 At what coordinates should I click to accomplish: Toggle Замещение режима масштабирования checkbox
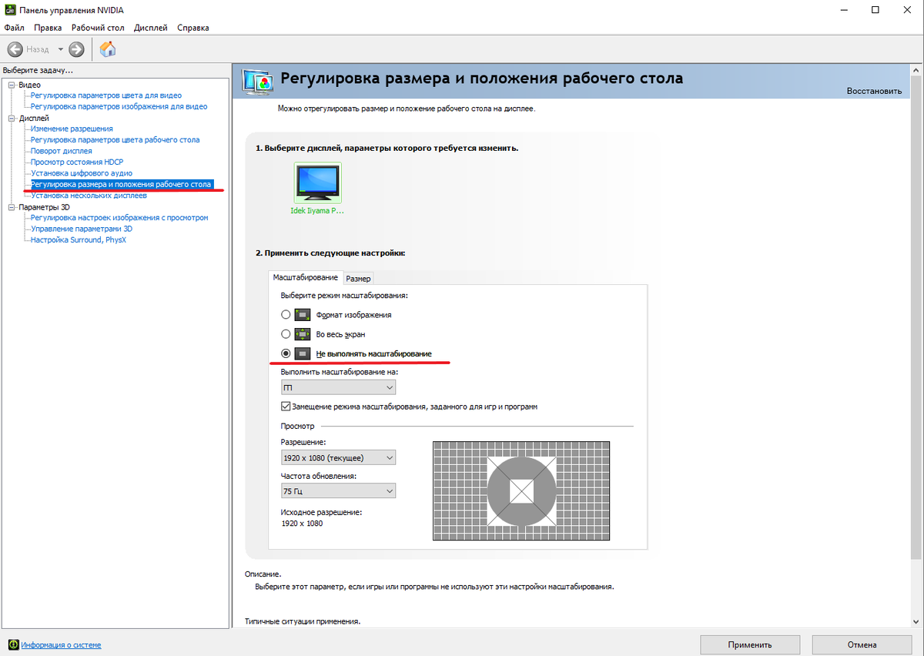286,407
